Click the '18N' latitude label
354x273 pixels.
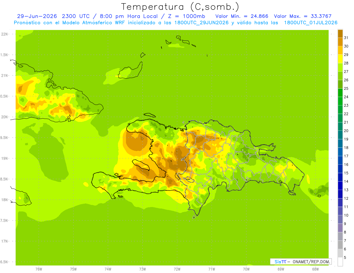pyautogui.click(x=4, y=200)
